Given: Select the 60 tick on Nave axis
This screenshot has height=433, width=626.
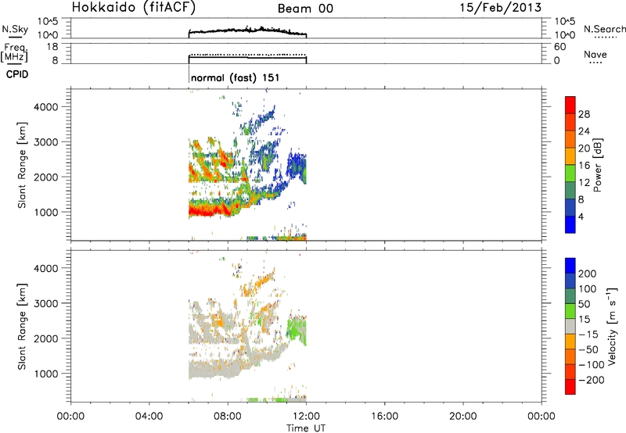Looking at the screenshot, I should (x=559, y=47).
